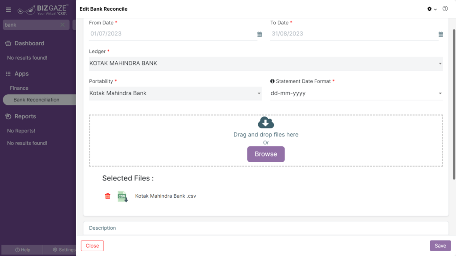The width and height of the screenshot is (456, 256).
Task: Expand the Statement Date Format dropdown
Action: click(x=356, y=93)
